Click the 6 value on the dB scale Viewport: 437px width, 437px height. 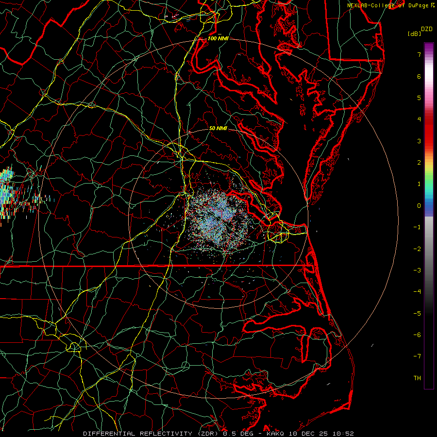coord(419,76)
